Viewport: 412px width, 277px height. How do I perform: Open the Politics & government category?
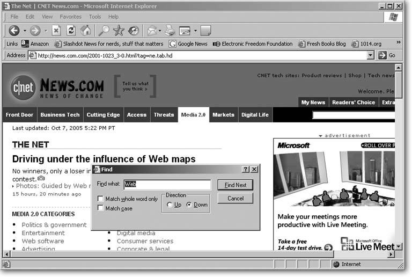[x=54, y=225]
